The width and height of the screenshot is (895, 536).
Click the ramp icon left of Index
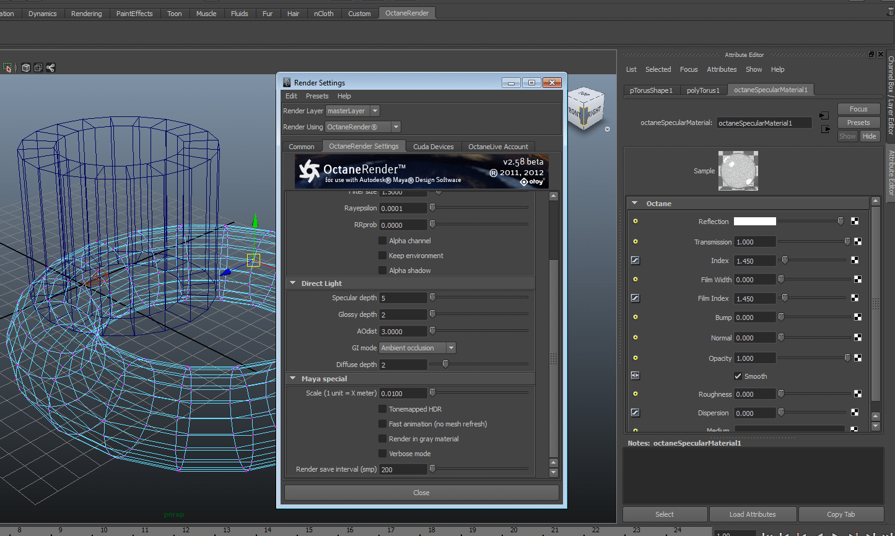click(x=635, y=261)
